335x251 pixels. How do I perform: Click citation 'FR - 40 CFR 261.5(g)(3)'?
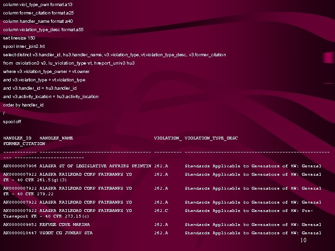pos(35,180)
